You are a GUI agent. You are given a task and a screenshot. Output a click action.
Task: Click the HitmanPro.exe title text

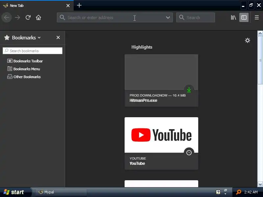143,100
